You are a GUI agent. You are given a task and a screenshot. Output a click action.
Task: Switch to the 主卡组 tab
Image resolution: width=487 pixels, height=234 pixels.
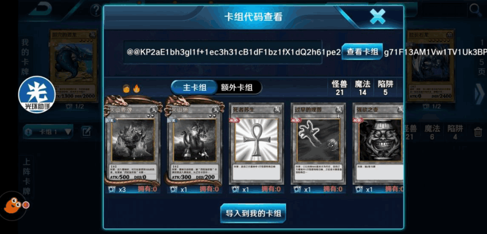(194, 88)
